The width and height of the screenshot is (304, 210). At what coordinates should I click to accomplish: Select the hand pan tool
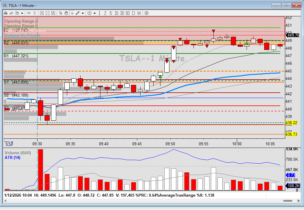pyautogui.click(x=66, y=13)
